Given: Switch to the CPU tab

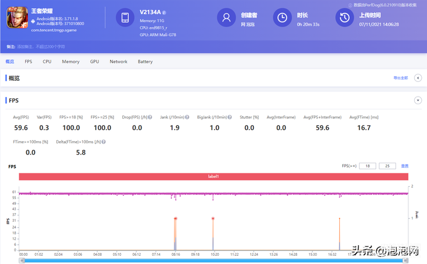Looking at the screenshot, I should [x=47, y=61].
